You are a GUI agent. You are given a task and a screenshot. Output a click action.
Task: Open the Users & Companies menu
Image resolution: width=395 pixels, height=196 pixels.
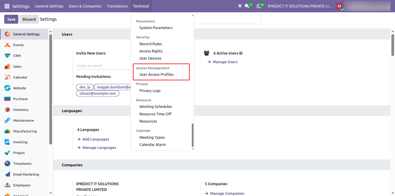coord(85,6)
